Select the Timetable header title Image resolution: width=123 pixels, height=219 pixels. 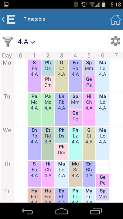click(x=34, y=19)
